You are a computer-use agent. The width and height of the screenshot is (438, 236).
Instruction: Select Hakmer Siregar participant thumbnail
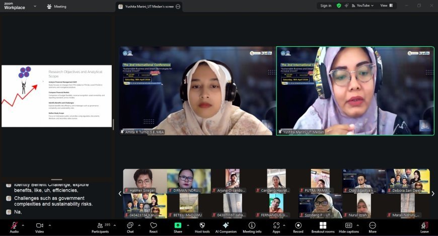tap(145, 181)
